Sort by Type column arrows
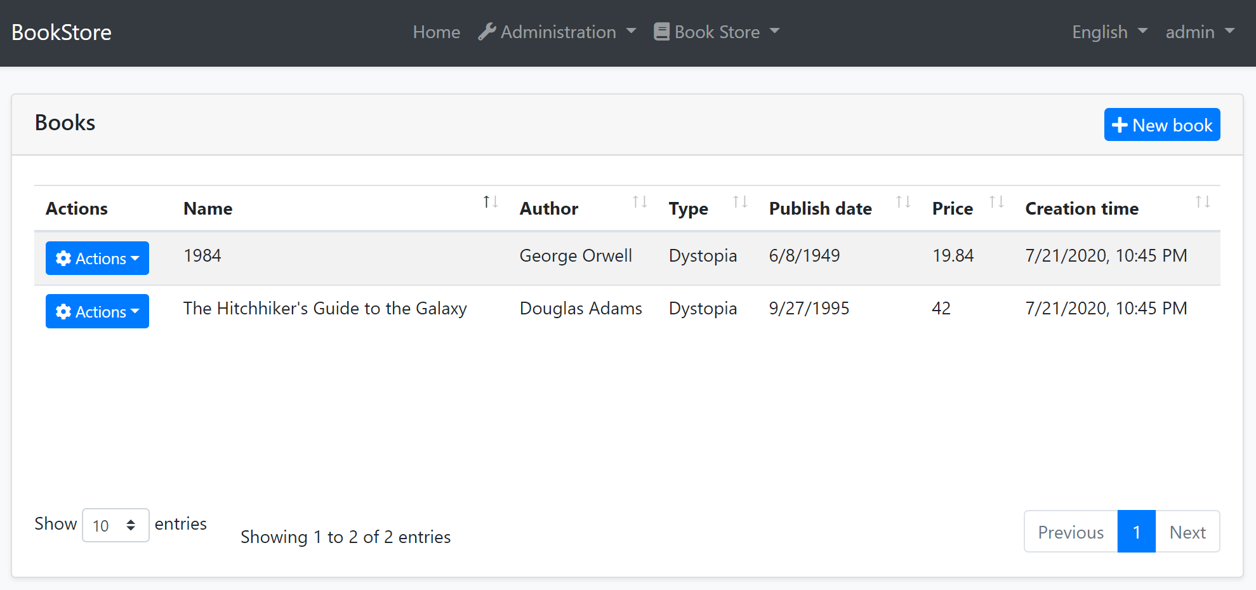1256x590 pixels. click(x=740, y=202)
